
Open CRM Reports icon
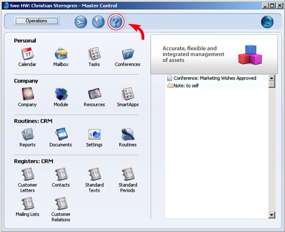coord(27,134)
